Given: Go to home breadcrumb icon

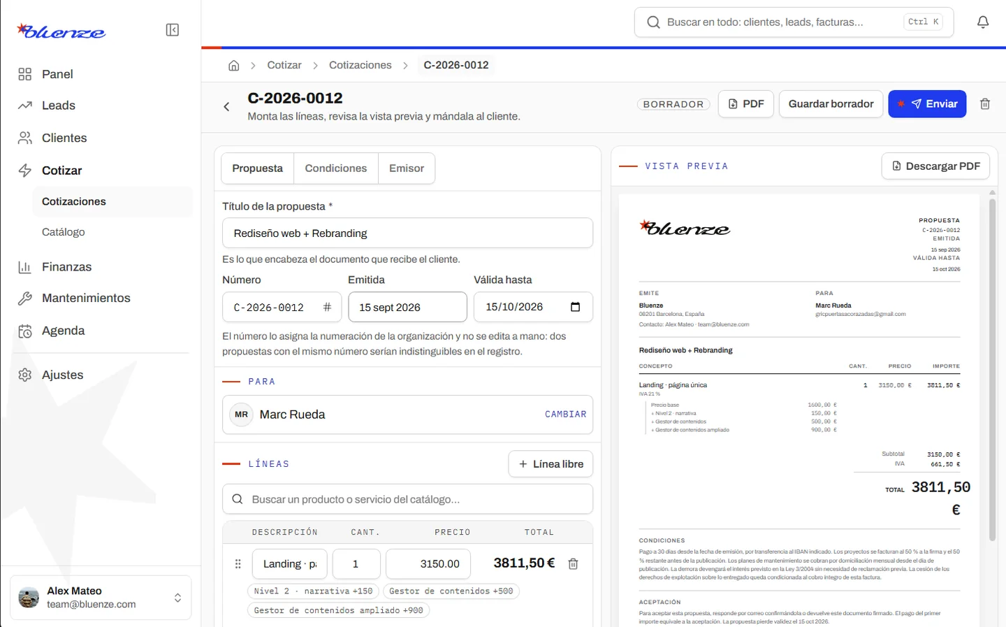Looking at the screenshot, I should [x=234, y=65].
